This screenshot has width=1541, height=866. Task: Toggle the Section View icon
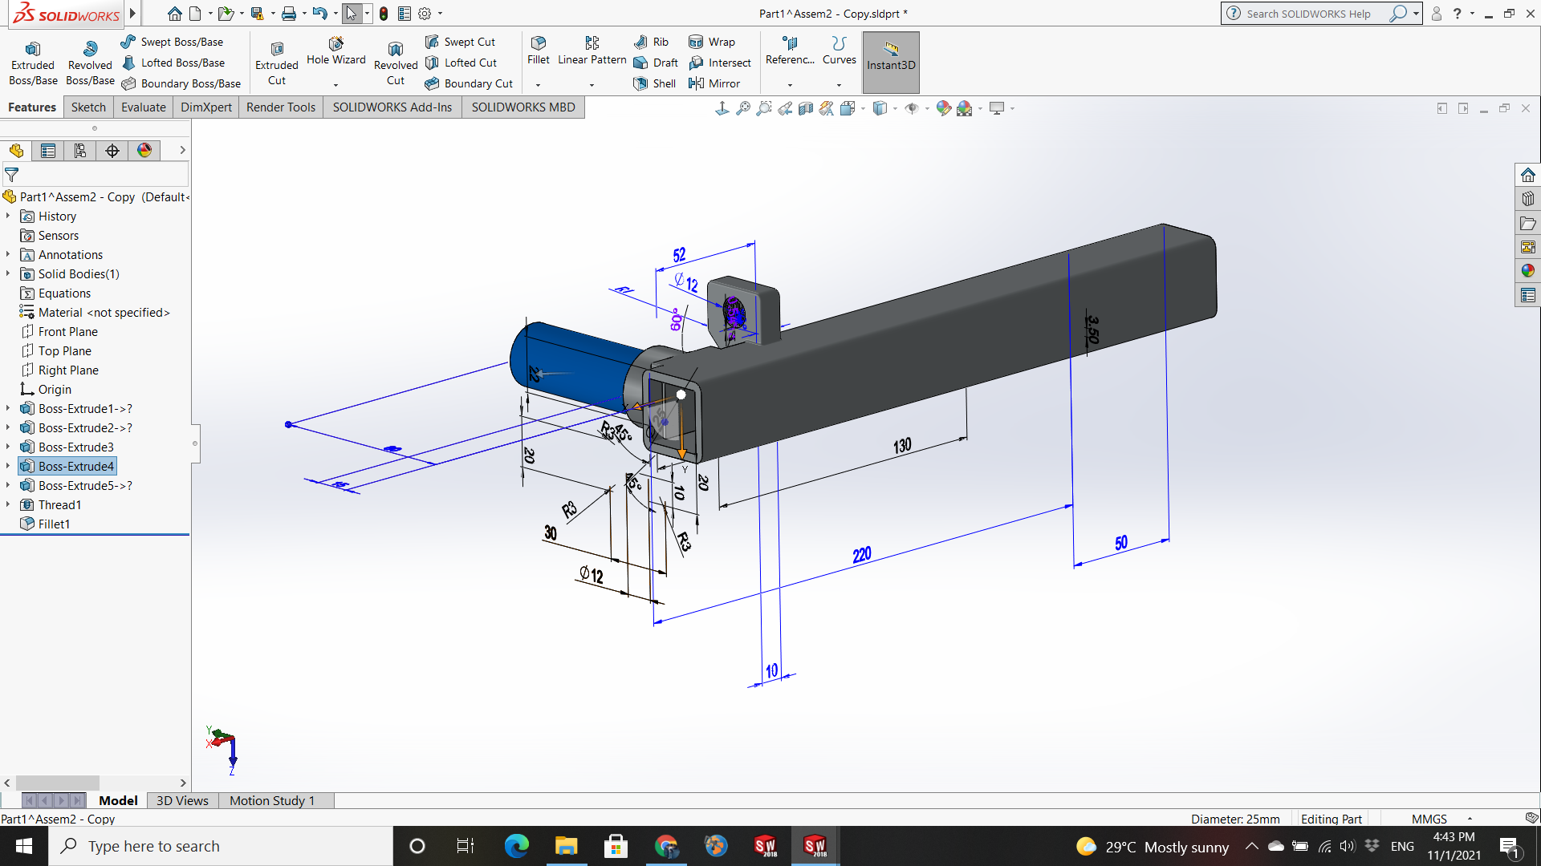806,108
